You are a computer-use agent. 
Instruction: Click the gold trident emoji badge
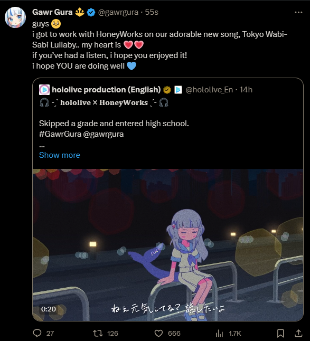[80, 12]
